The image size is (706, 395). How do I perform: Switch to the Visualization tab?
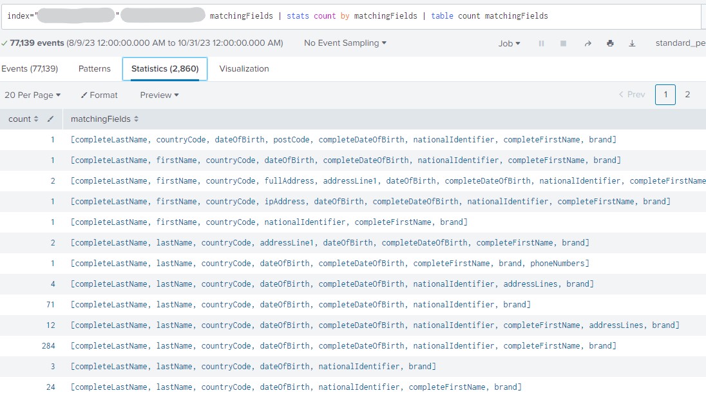(244, 68)
